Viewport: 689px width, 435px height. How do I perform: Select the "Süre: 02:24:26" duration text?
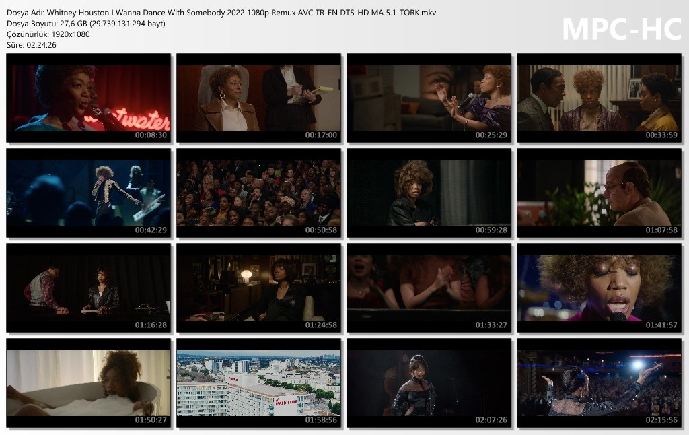tap(32, 45)
